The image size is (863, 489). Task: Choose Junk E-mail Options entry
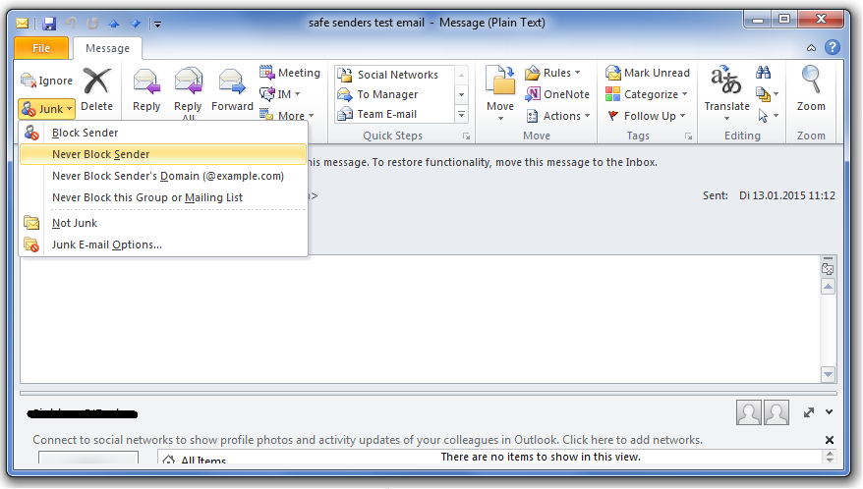tap(107, 244)
